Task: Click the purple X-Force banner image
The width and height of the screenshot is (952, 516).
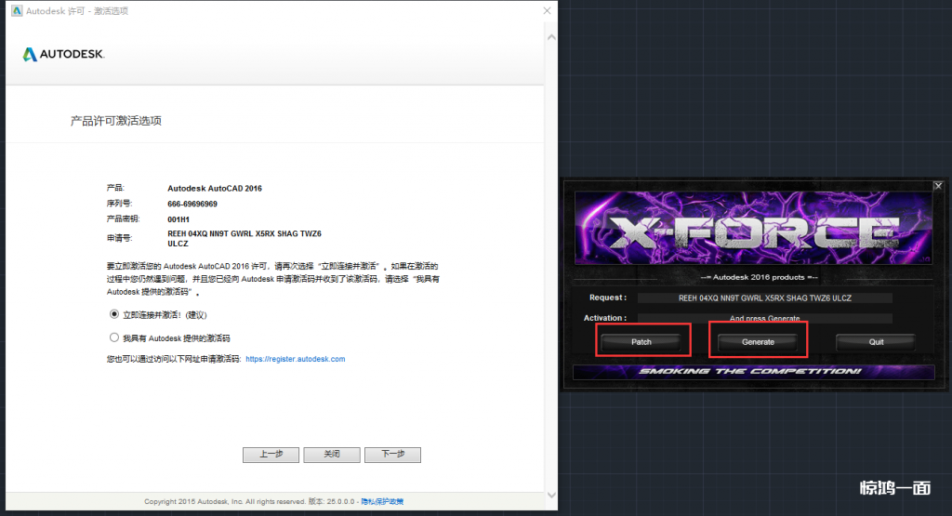Action: pos(754,229)
